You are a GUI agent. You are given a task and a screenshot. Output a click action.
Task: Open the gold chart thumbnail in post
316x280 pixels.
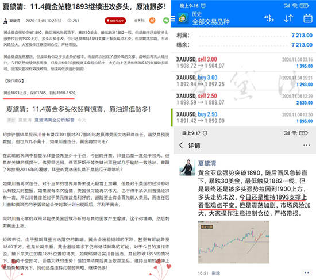(234, 242)
